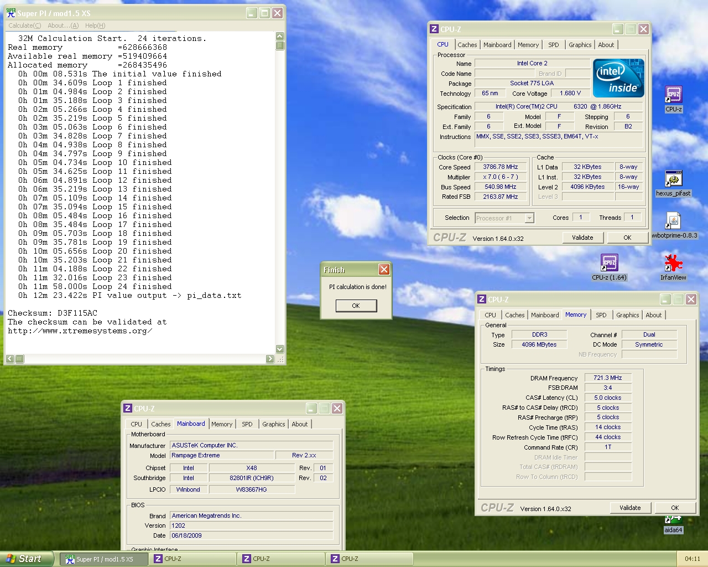Switch to About tab in CPU-Z CPU window
Image resolution: width=708 pixels, height=567 pixels.
click(x=606, y=45)
